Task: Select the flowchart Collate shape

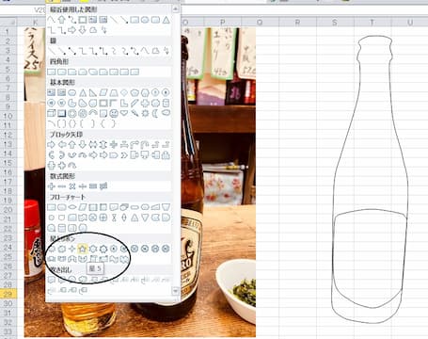Action: [x=114, y=218]
